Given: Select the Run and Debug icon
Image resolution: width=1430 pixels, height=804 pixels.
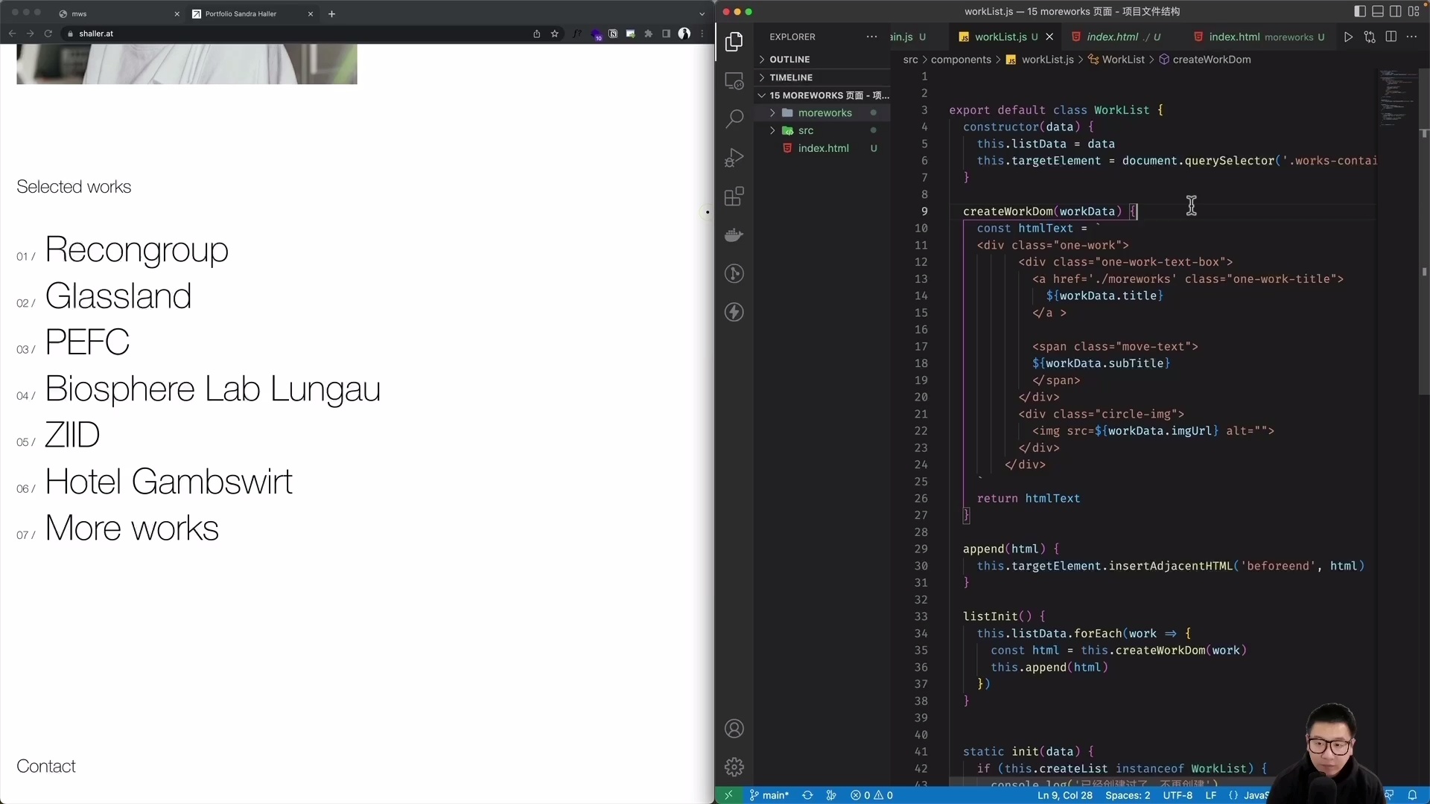Looking at the screenshot, I should coord(735,158).
